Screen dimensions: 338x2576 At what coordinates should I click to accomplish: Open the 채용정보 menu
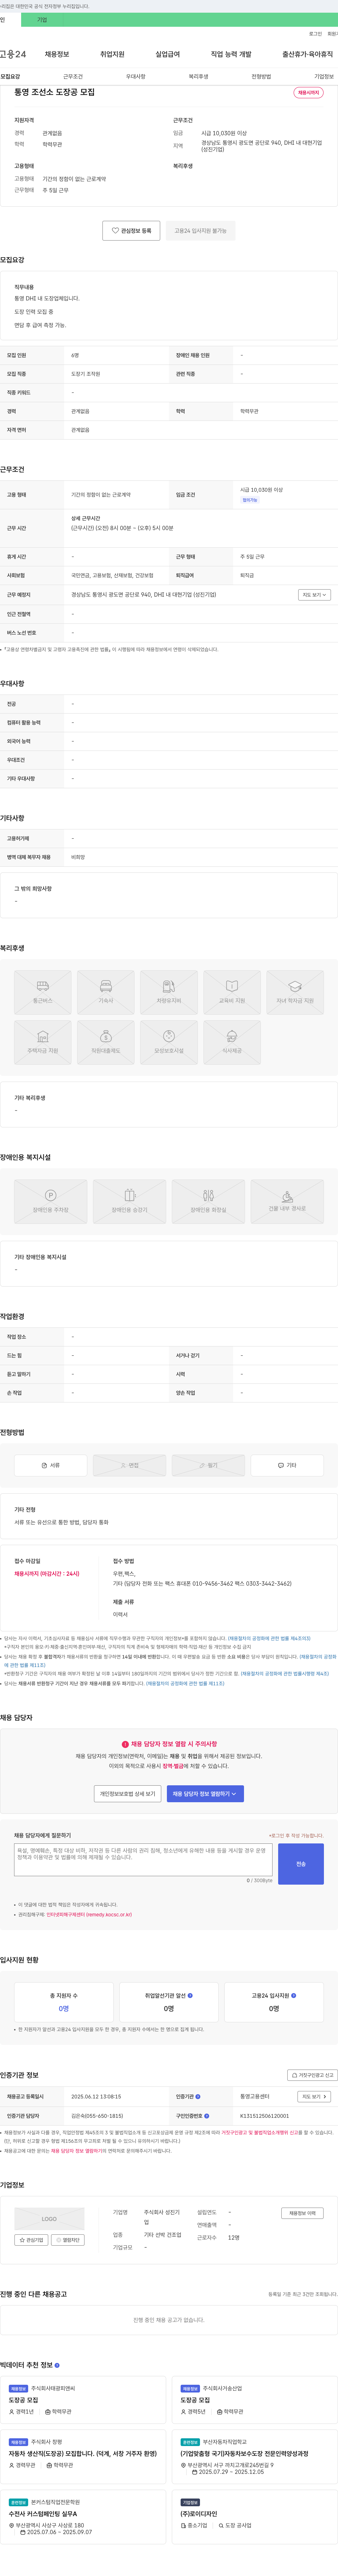57,54
